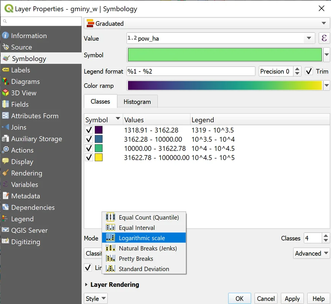
Task: Open the Joins section icon
Action: tap(5, 127)
